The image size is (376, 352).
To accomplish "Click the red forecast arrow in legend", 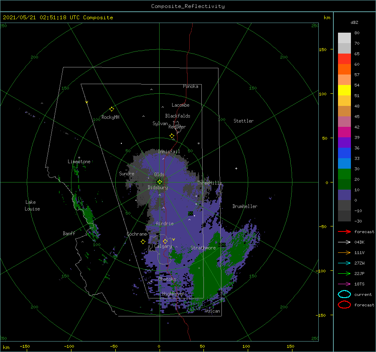I will 344,231.
